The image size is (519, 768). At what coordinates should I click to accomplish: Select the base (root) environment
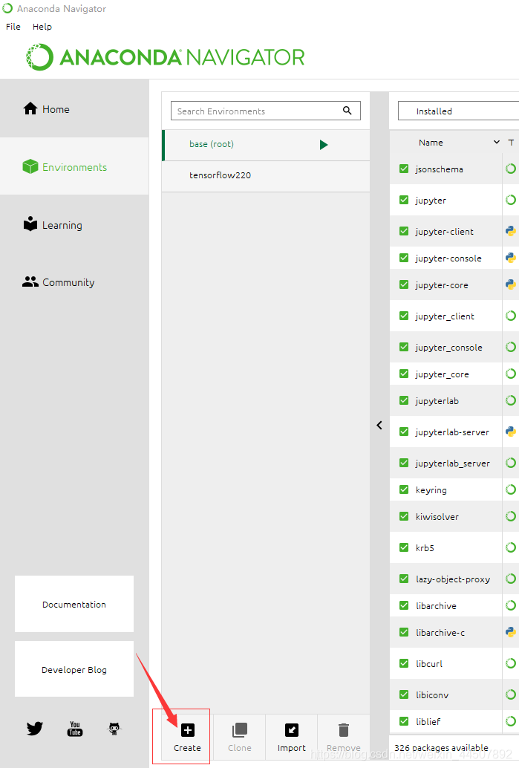point(266,145)
